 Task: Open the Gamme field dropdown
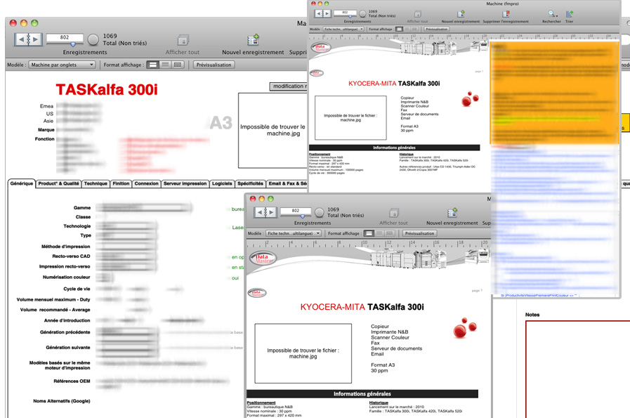point(144,208)
